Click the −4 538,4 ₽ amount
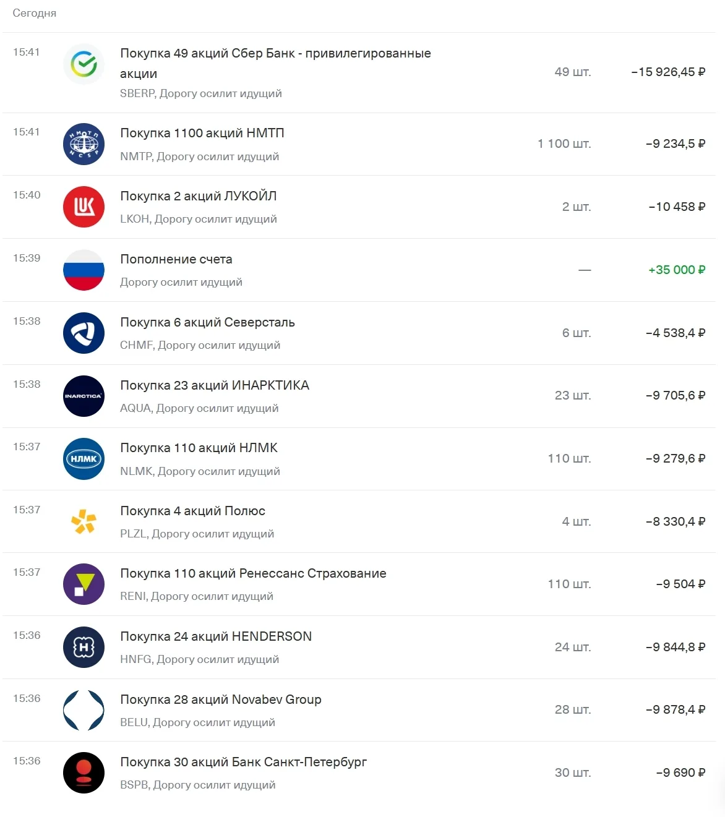 tap(676, 333)
